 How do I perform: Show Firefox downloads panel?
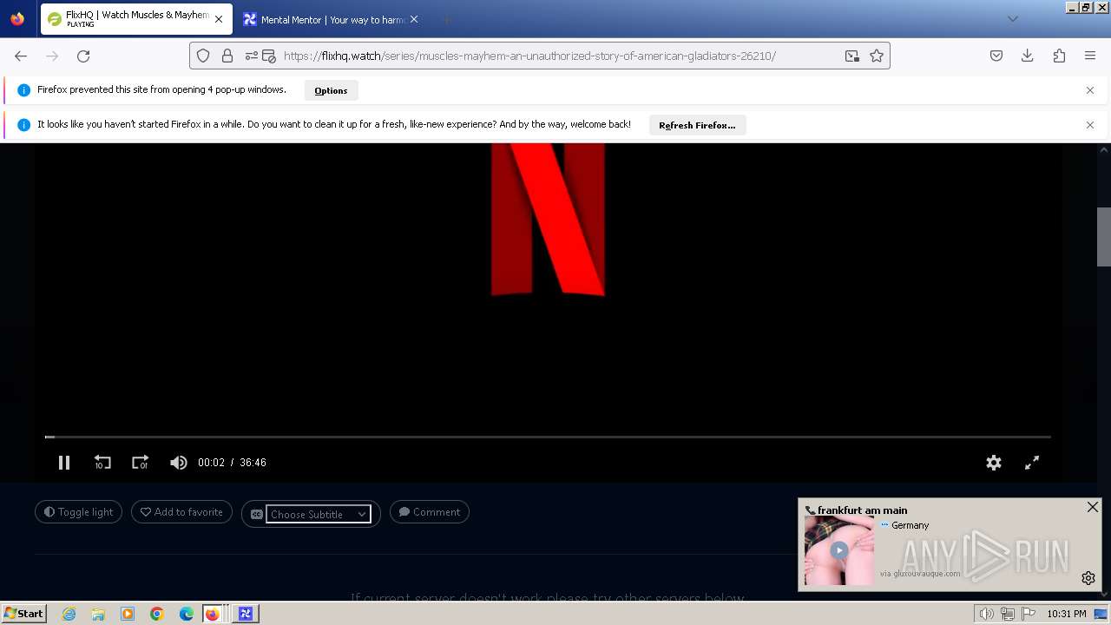(1028, 56)
